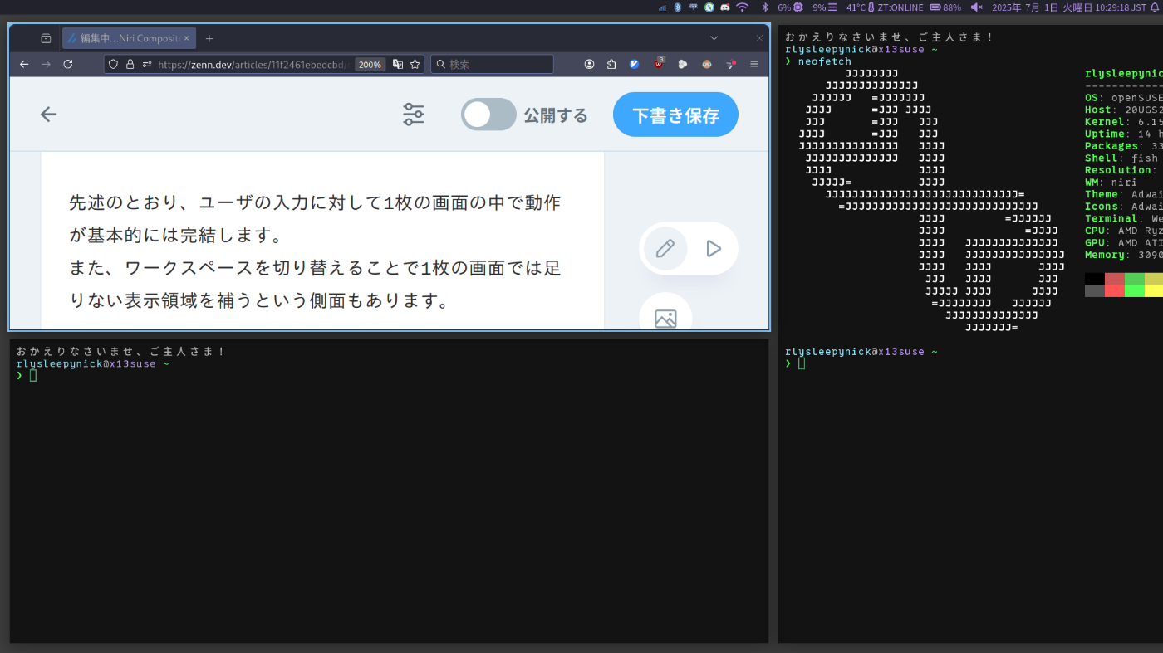Image resolution: width=1163 pixels, height=653 pixels.
Task: Click the bright red color block in neofetch
Action: [1114, 290]
